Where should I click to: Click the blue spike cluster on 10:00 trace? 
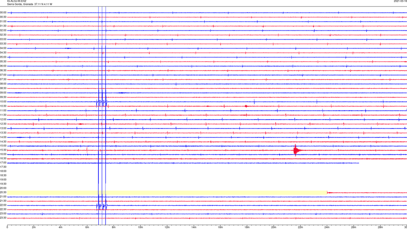(x=102, y=103)
